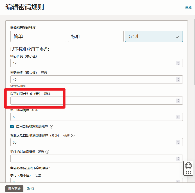Click stepper in 记住的以前密码数 field
This screenshot has height=193, width=195.
point(178,159)
